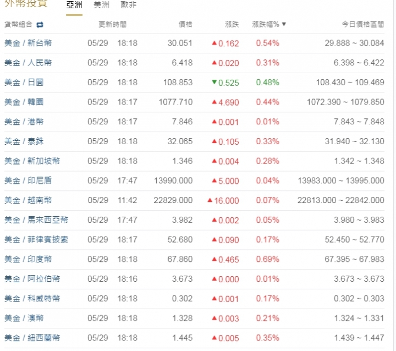The height and width of the screenshot is (351, 396).
Task: Click the green 0.48% percentage
Action: coord(267,83)
